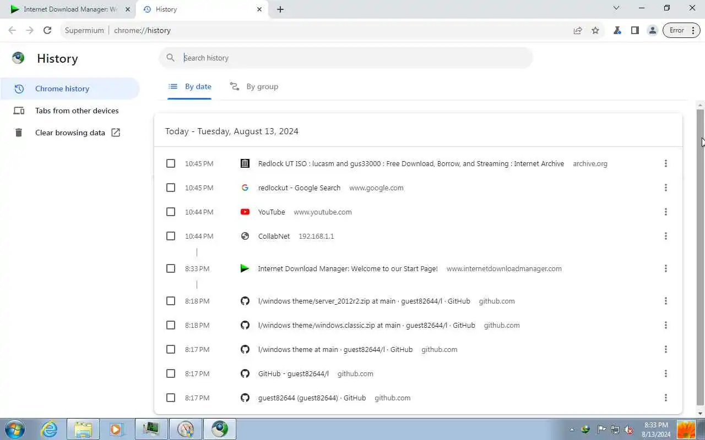Open Internet Download Manager Start Page link
The height and width of the screenshot is (440, 705).
click(348, 268)
